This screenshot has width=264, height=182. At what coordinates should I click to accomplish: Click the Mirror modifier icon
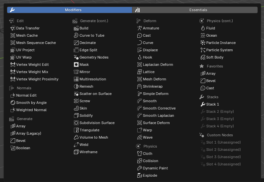point(76,72)
